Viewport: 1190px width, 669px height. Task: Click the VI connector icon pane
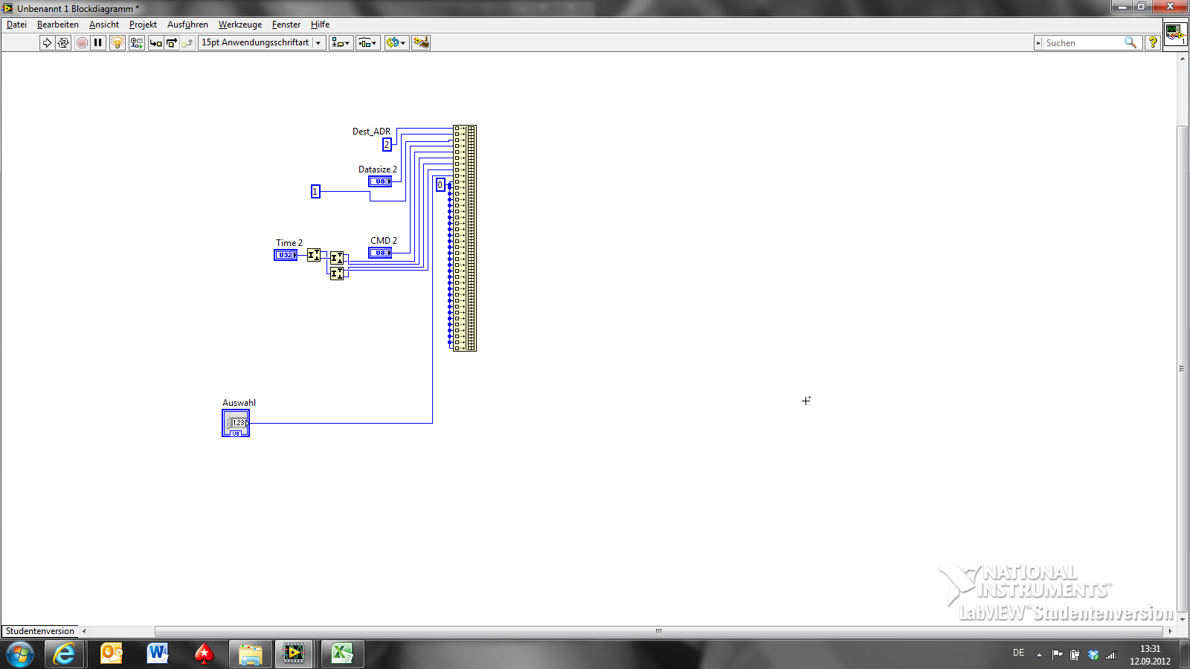tap(1175, 34)
